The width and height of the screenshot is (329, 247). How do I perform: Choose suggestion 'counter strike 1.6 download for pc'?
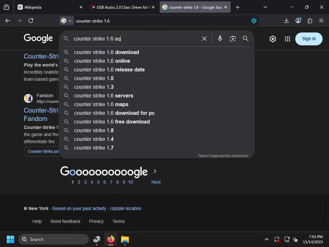tap(157, 113)
